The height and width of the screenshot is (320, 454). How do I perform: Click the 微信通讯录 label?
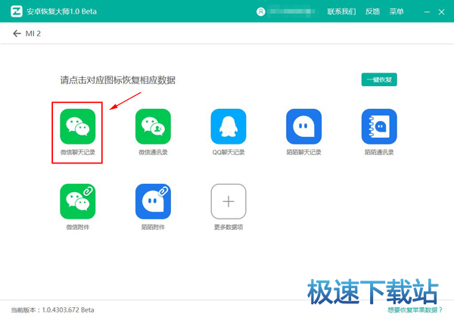(153, 152)
